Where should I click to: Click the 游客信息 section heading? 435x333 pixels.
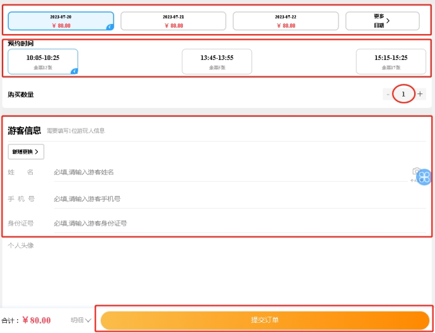coord(24,131)
